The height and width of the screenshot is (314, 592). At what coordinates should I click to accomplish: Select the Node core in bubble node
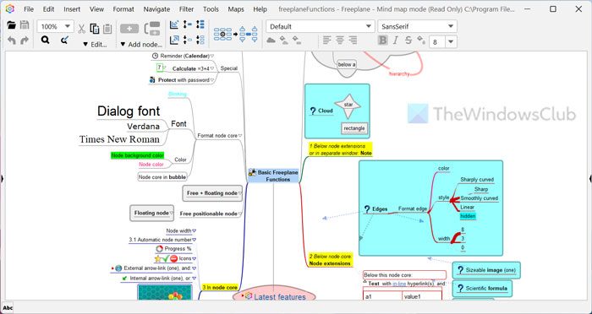162,176
